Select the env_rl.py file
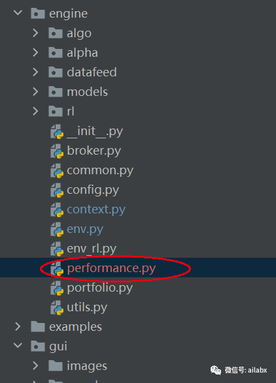This screenshot has height=383, width=276. [x=92, y=249]
